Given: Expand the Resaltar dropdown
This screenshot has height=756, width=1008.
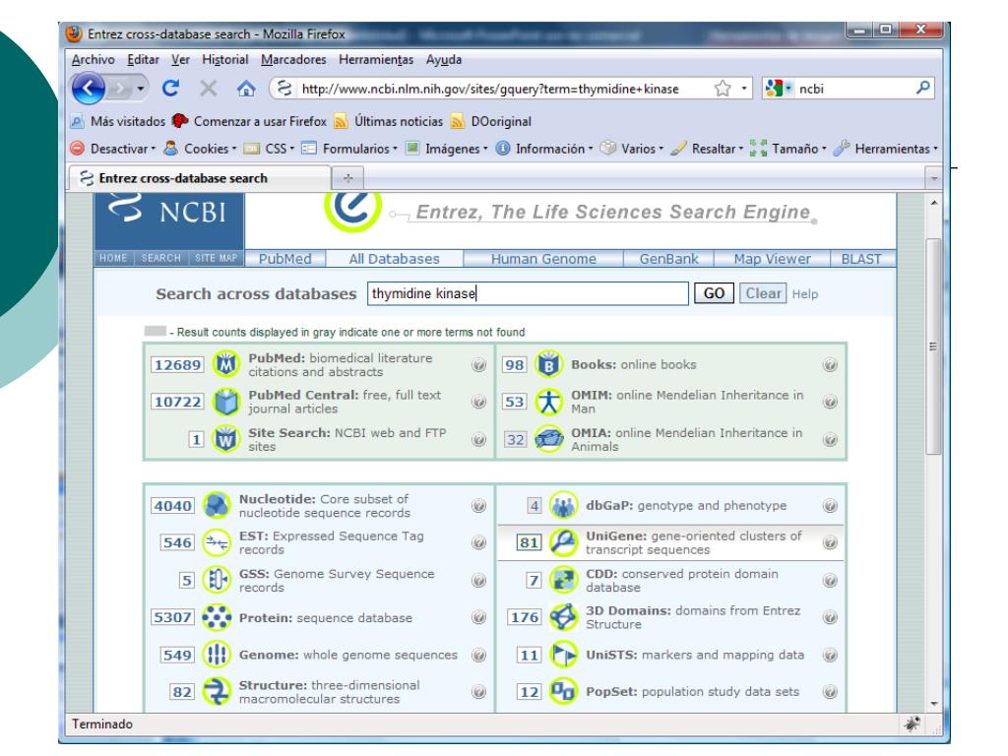Looking at the screenshot, I should point(707,149).
